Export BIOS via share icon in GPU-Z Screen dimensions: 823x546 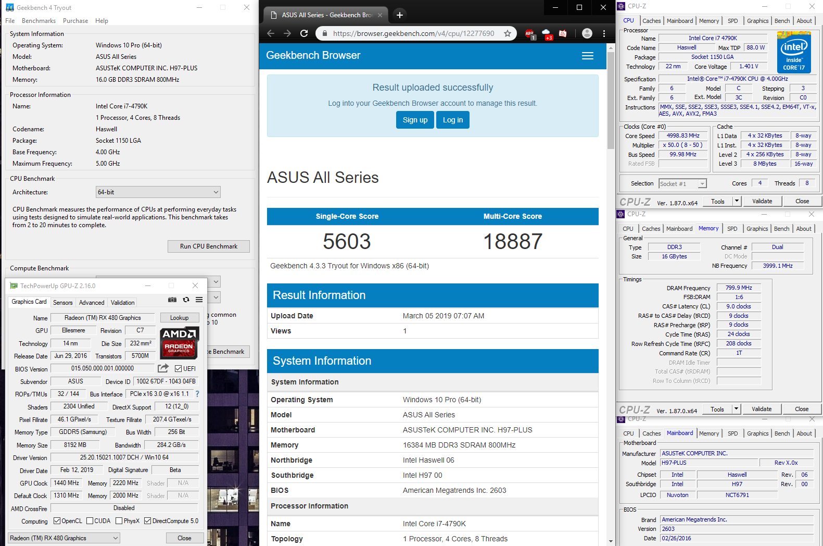(163, 368)
